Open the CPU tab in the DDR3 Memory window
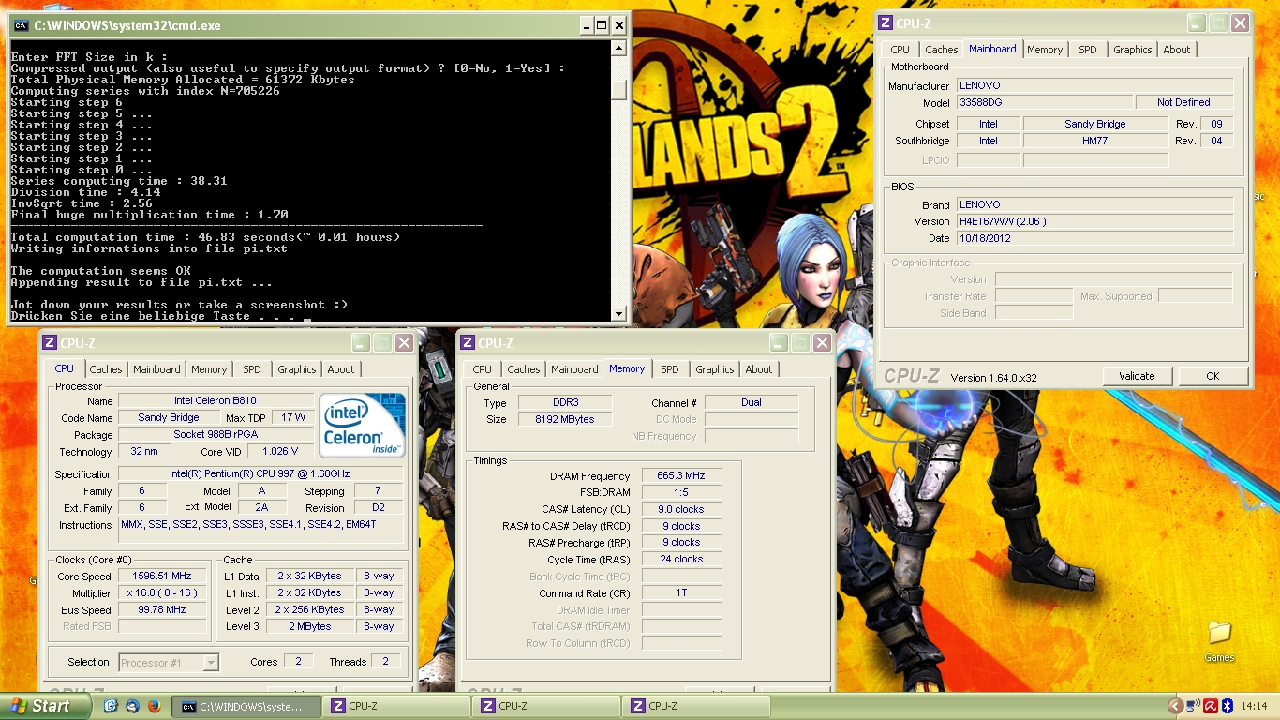This screenshot has height=720, width=1280. [x=482, y=369]
